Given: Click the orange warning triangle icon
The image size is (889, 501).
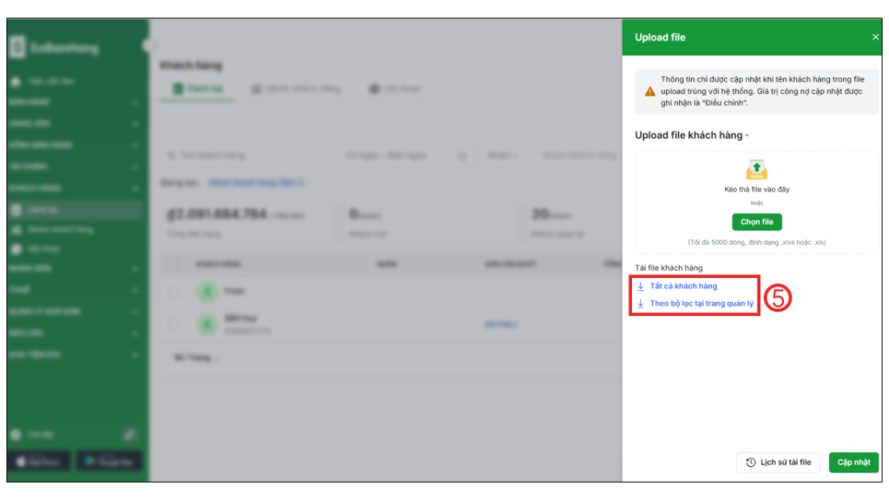Looking at the screenshot, I should click(649, 91).
